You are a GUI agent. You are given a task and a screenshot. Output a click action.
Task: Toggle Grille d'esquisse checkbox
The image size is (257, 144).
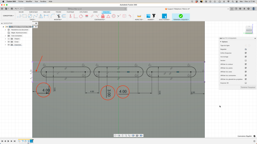tap(246, 53)
